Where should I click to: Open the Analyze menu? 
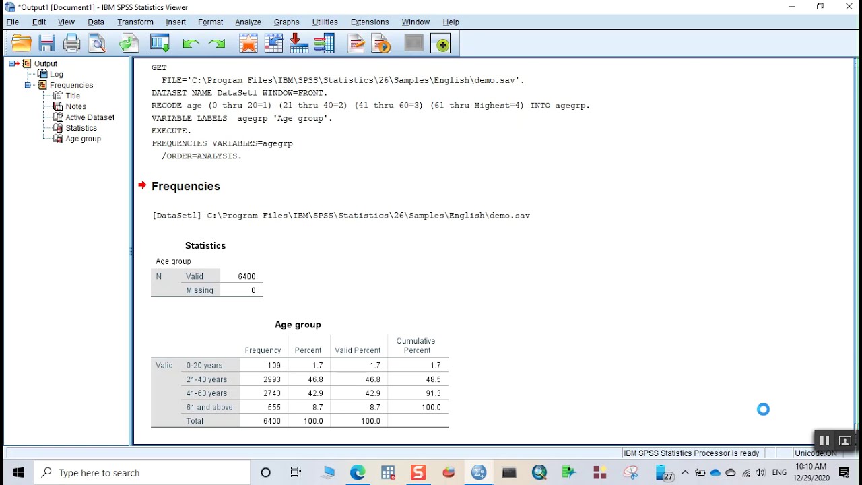click(x=248, y=22)
